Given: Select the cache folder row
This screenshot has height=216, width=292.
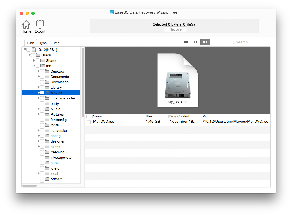Looking at the screenshot, I should [51, 147].
